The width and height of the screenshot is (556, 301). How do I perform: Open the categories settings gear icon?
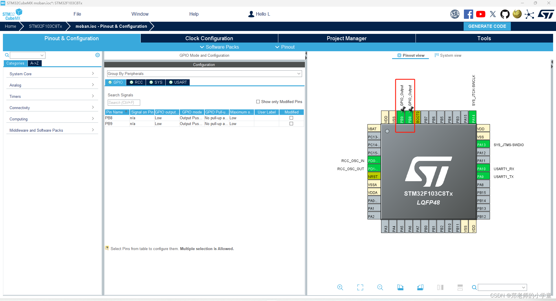coord(98,55)
